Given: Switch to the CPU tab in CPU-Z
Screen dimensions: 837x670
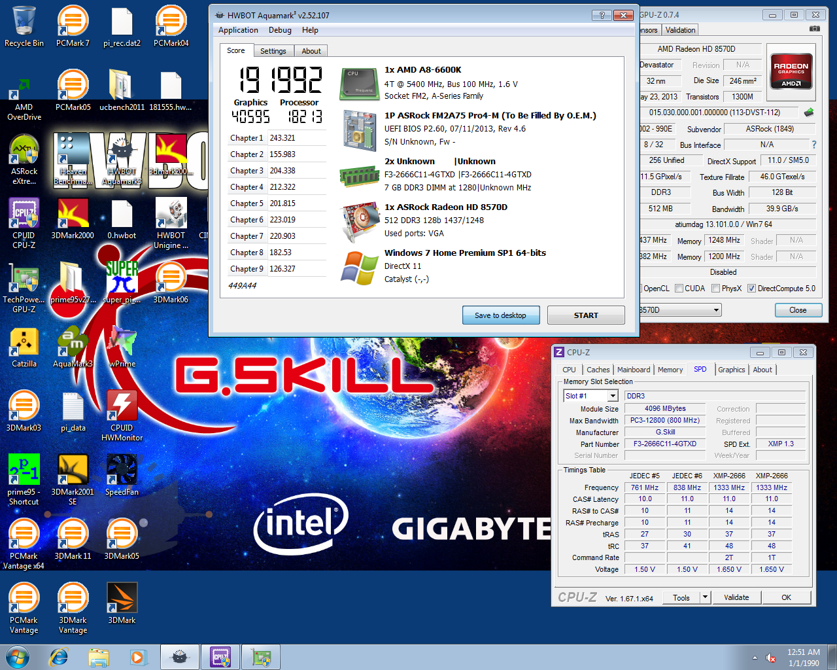Looking at the screenshot, I should (569, 370).
